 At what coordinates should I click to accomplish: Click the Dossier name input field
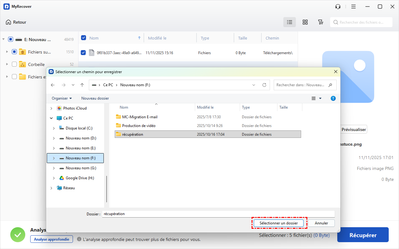[218, 214]
